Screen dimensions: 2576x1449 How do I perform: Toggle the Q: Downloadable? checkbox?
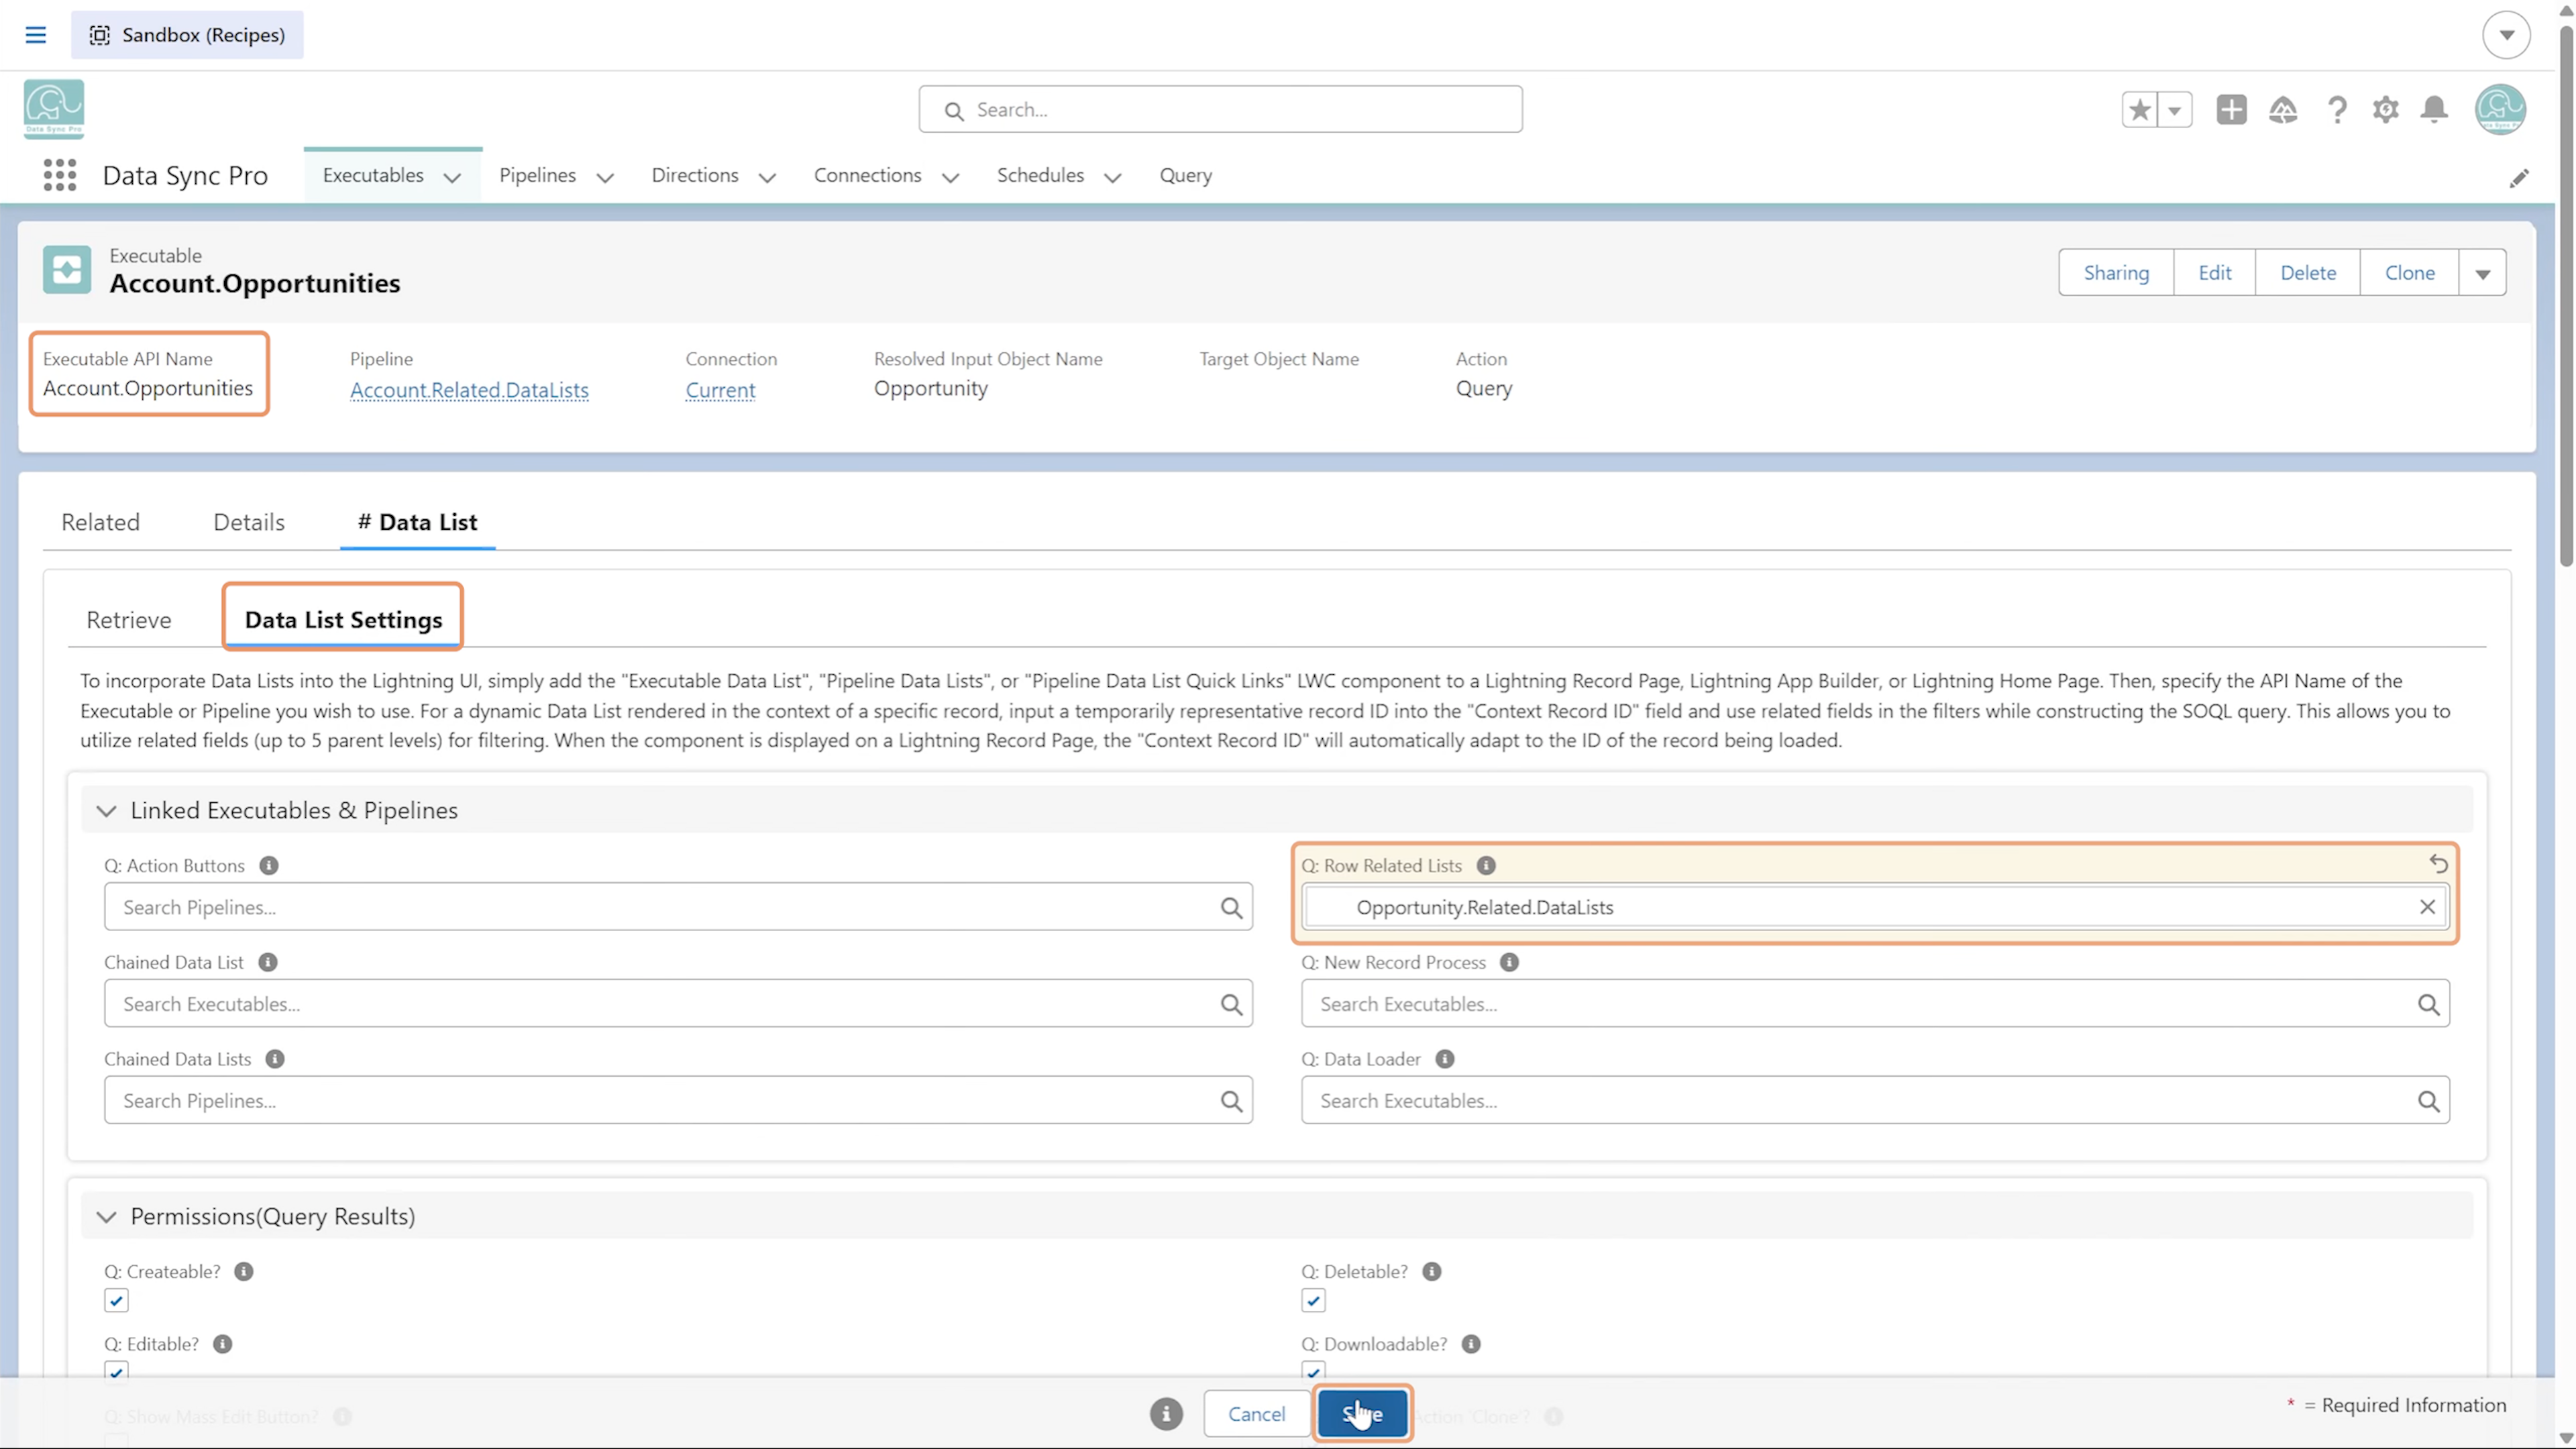pos(1313,1372)
